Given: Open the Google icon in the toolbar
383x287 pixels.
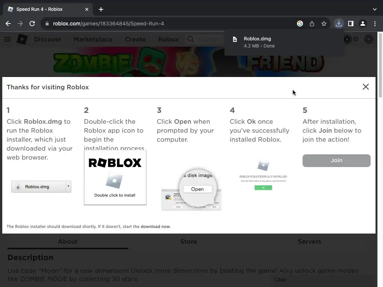Looking at the screenshot, I should (x=300, y=24).
